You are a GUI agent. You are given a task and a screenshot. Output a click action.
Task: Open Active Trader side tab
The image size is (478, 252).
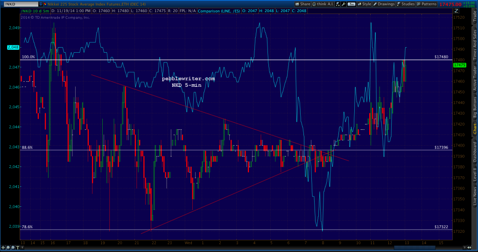[475, 78]
